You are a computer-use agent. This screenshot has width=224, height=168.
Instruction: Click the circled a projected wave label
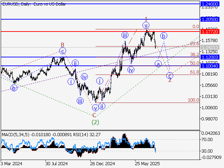click(158, 64)
